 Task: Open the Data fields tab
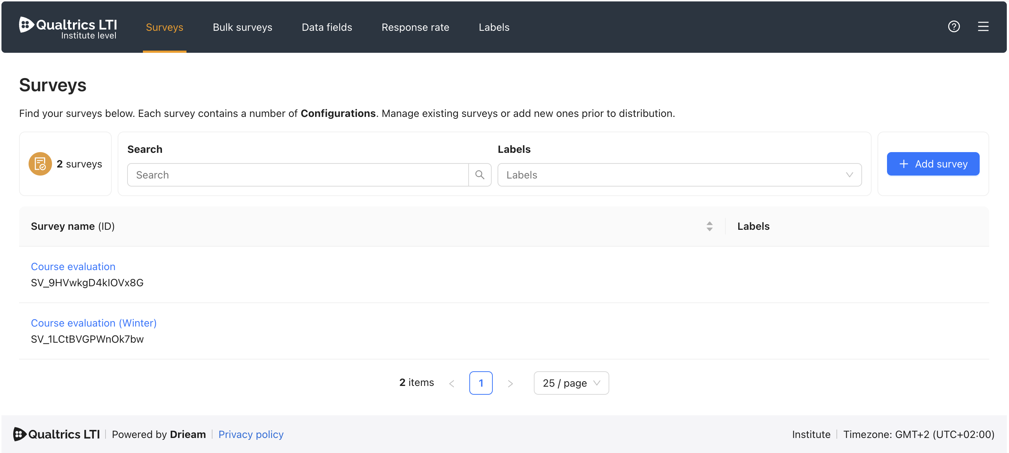pos(327,27)
